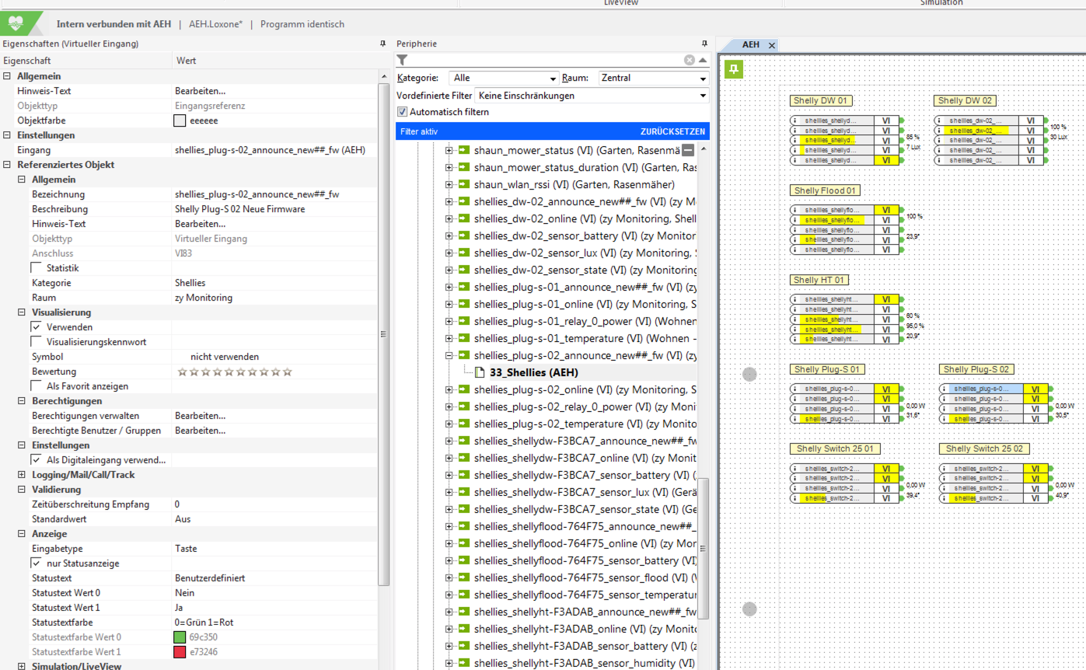The image size is (1086, 670).
Task: Click the green Statustextfarbe Wert 0 swatch
Action: [180, 637]
